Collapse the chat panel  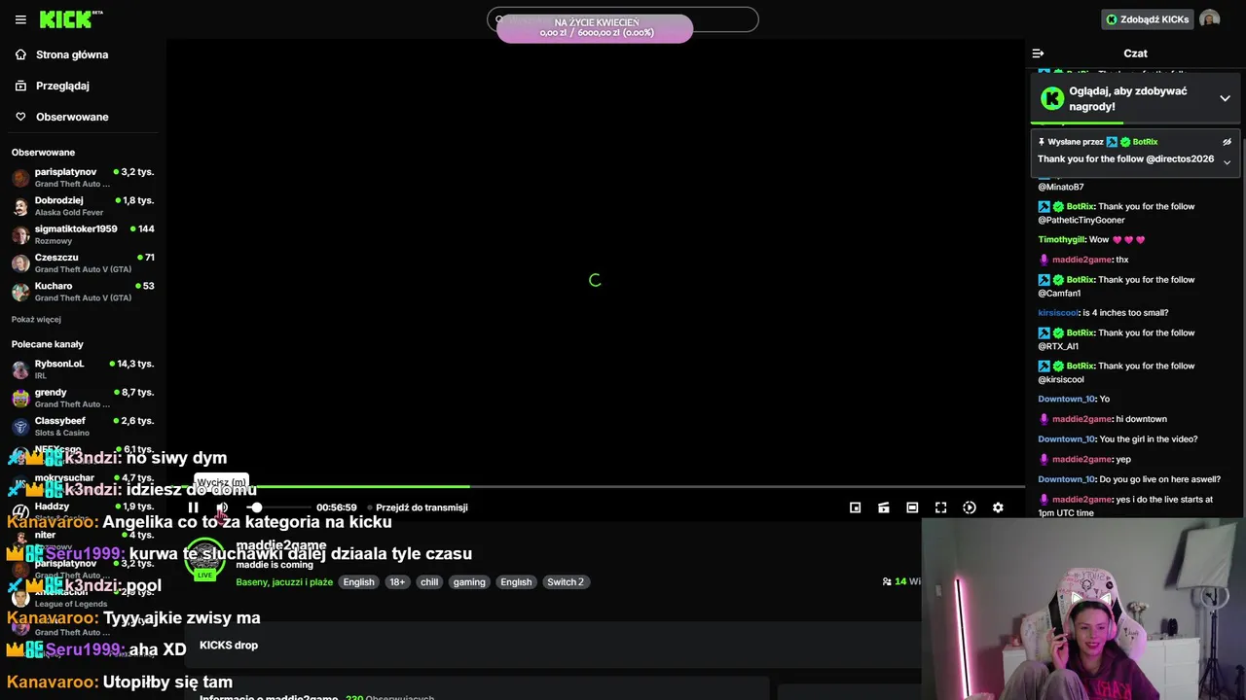pyautogui.click(x=1038, y=53)
